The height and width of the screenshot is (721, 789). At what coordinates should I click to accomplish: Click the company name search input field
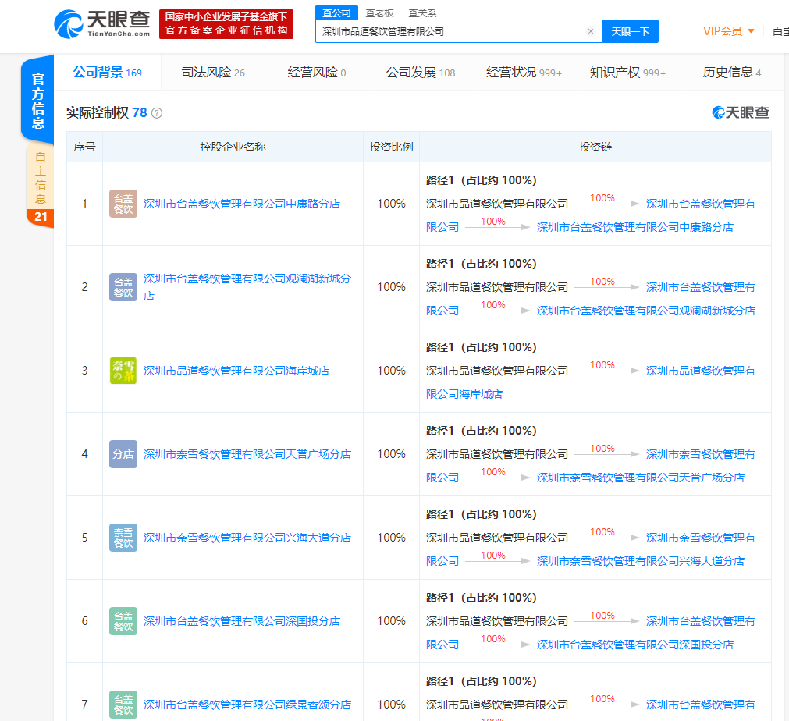tap(453, 31)
